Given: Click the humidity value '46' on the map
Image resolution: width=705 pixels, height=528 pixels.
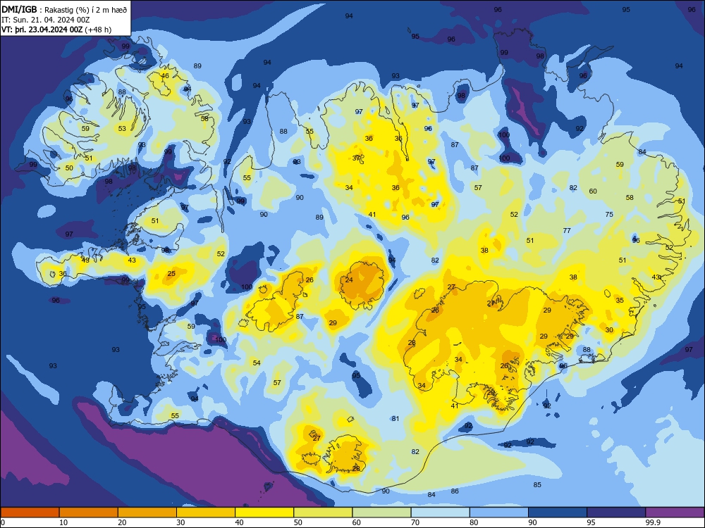Looking at the screenshot, I should tap(165, 76).
